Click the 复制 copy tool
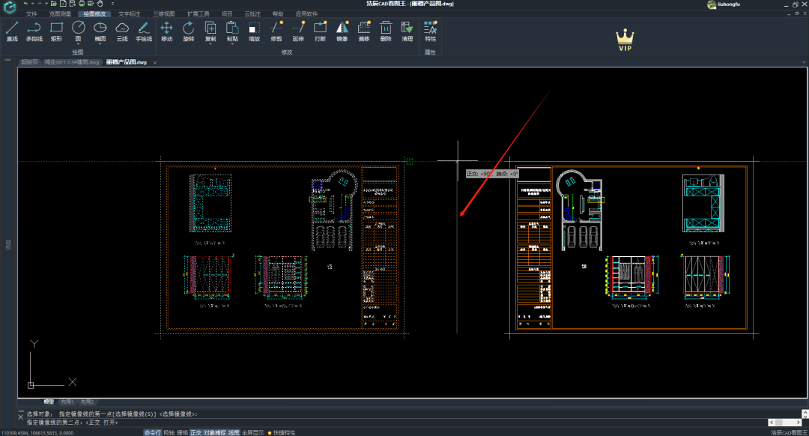Viewport: 809px width, 436px height. click(x=210, y=30)
